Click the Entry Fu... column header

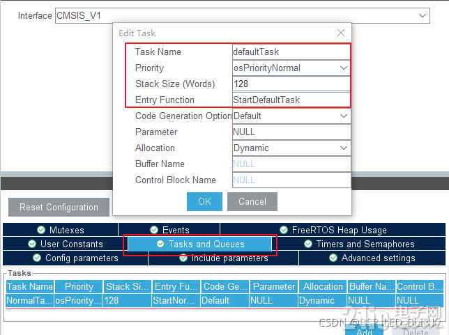176,286
